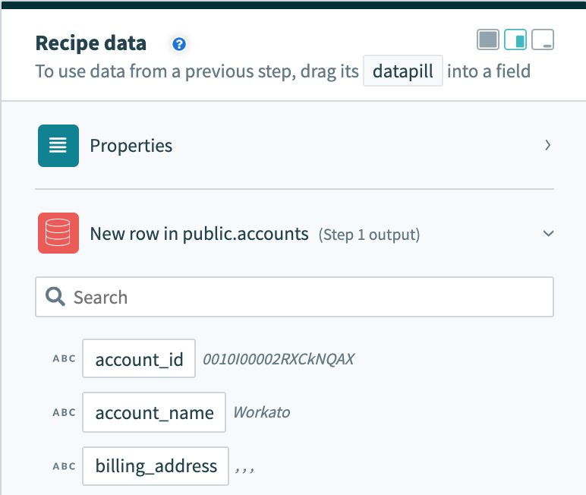Click the teal Properties list icon
Screen dimensions: 586x495
[x=58, y=146]
